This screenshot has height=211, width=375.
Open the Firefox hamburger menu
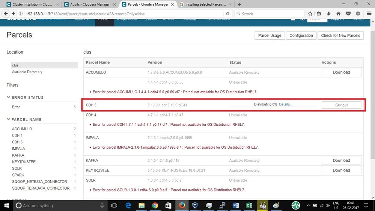(x=369, y=14)
